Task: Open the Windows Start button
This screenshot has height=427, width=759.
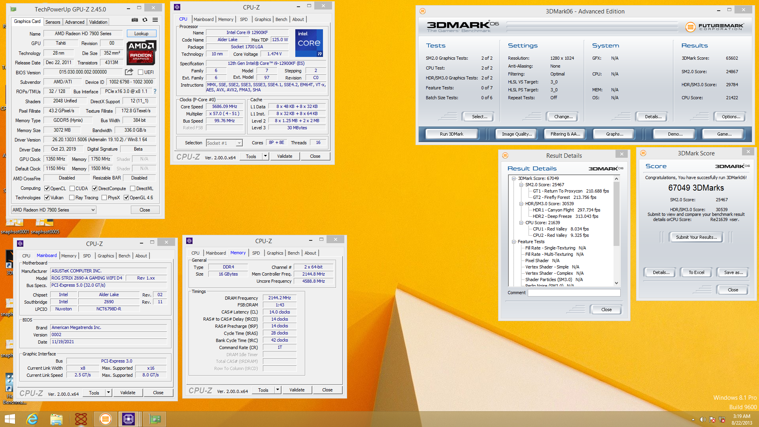Action: (9, 419)
